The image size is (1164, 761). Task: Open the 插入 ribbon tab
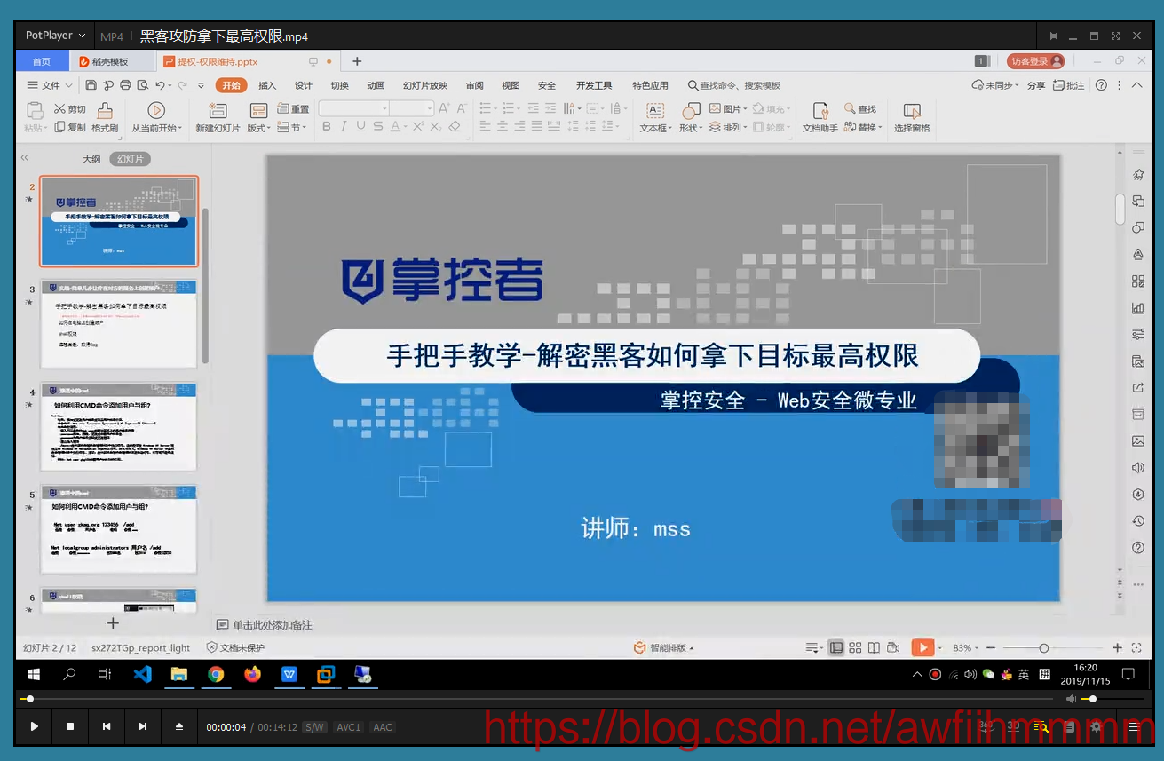(x=267, y=85)
